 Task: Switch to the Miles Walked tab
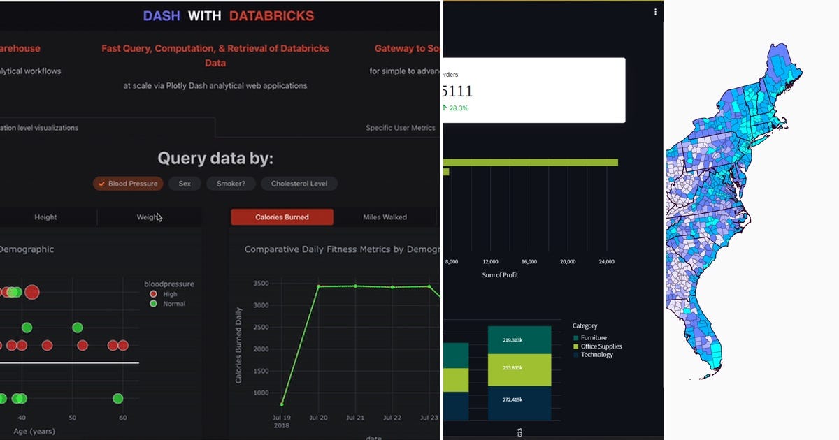coord(384,217)
